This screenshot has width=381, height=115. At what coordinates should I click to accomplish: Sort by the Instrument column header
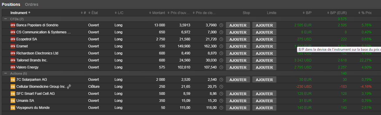click(x=20, y=13)
